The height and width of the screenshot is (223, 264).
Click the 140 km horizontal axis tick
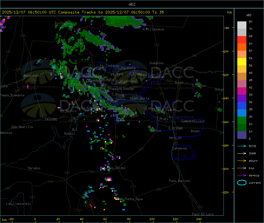pyautogui.click(x=199, y=219)
